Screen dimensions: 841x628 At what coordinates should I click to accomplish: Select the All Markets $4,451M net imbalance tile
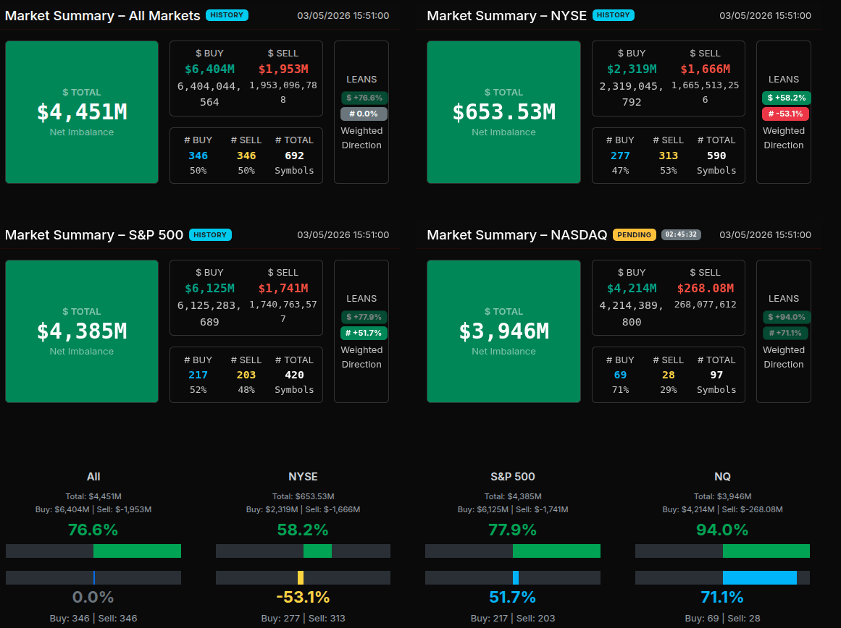82,112
